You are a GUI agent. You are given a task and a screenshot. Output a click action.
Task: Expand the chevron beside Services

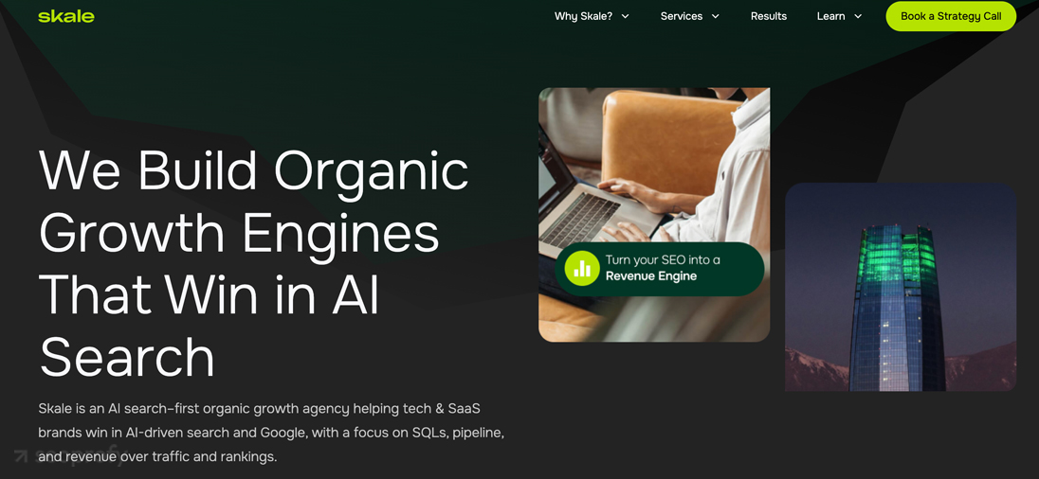pos(715,16)
